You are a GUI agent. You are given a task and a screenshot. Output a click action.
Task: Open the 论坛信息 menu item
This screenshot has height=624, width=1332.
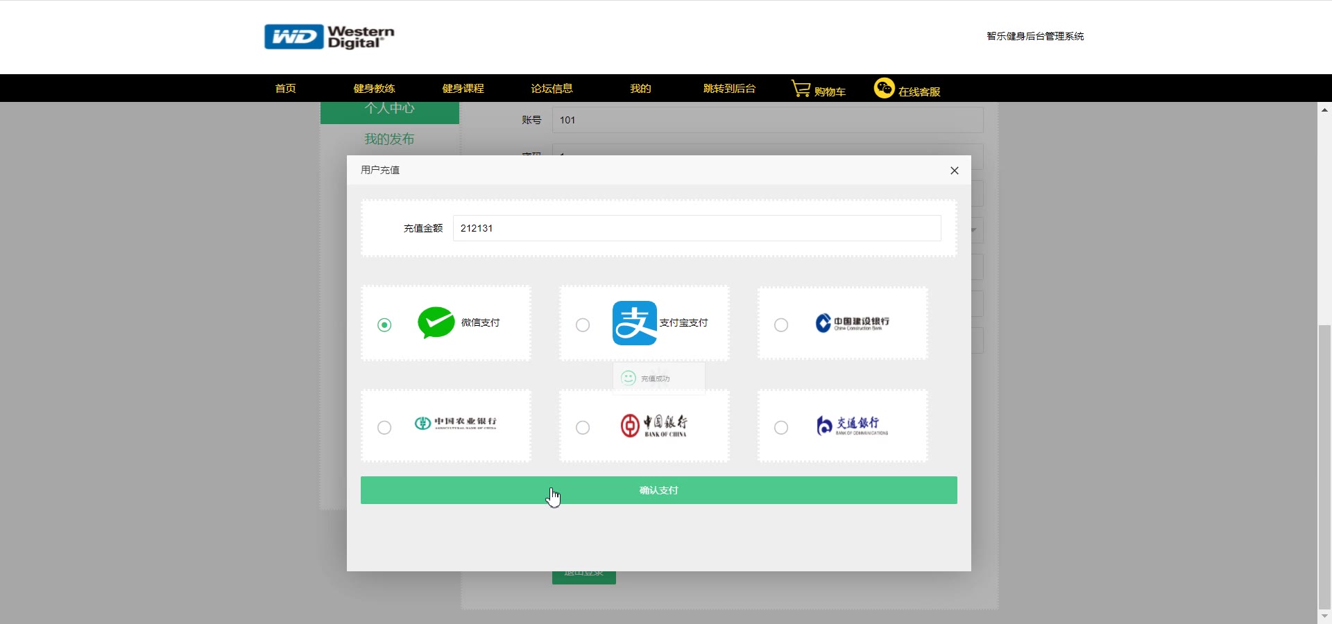(x=552, y=88)
